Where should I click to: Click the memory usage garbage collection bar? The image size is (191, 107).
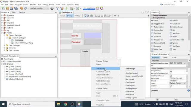coord(89,9)
